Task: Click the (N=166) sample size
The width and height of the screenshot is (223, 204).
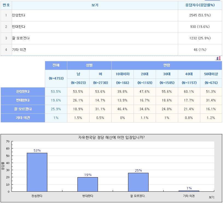Action: [123, 83]
